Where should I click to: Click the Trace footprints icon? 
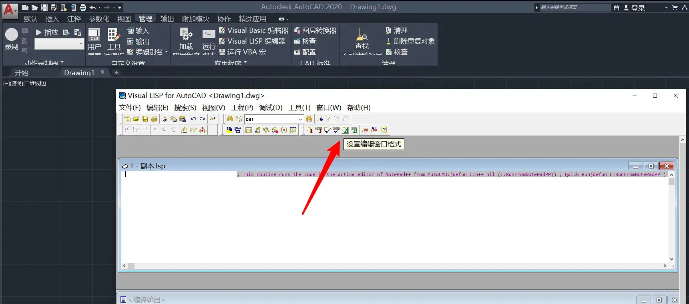266,130
